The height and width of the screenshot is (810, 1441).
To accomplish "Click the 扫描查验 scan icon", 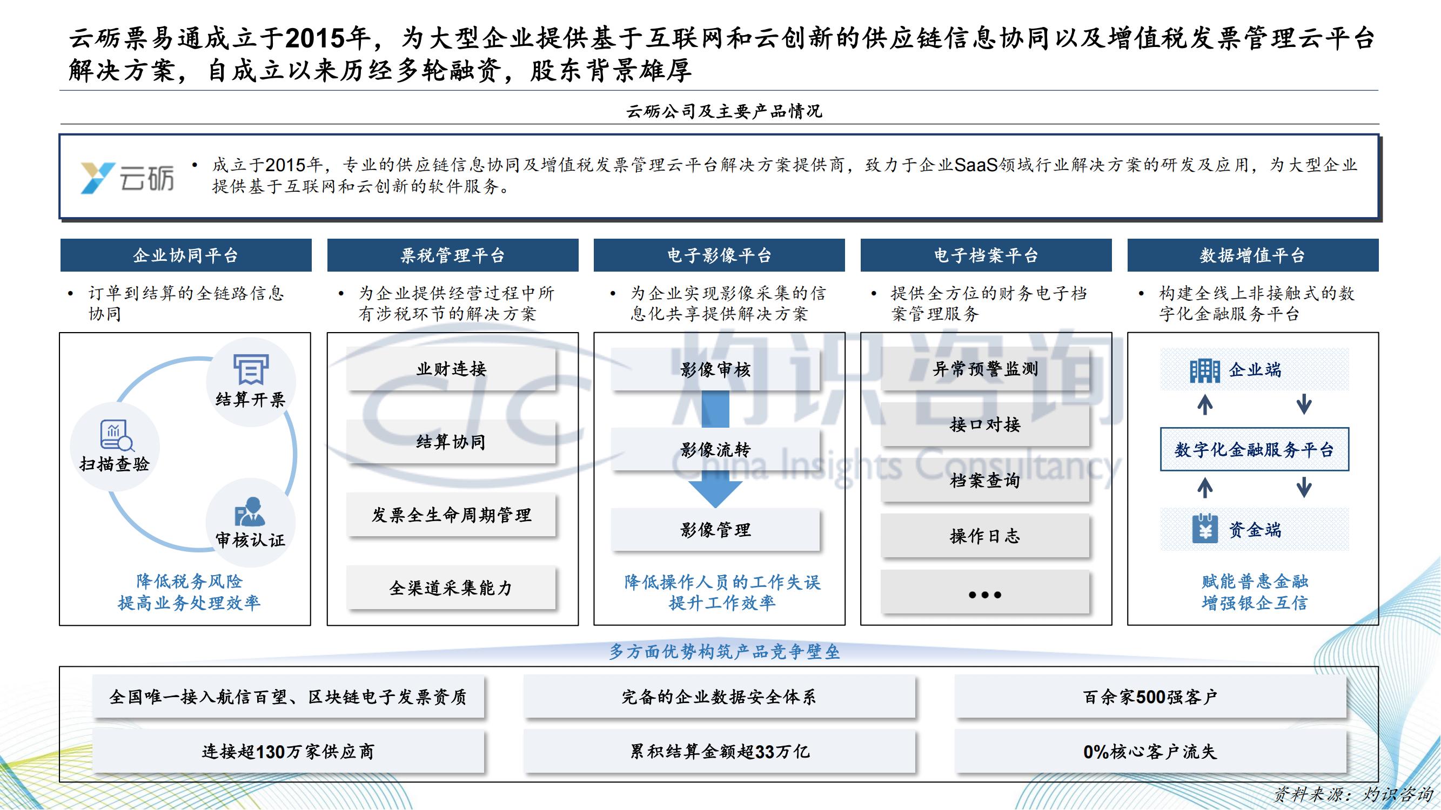I will click(x=117, y=435).
